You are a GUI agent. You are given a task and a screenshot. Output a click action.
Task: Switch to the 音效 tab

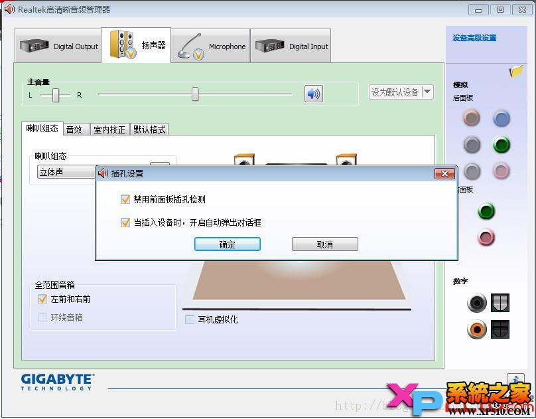click(76, 129)
